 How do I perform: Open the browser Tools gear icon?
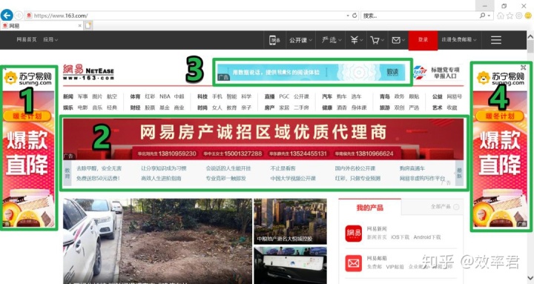pos(518,16)
